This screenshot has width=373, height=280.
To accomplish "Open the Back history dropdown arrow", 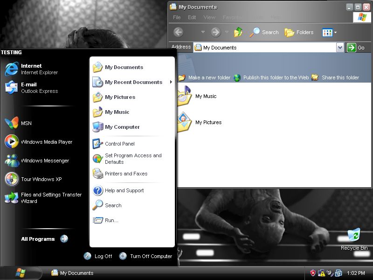I will [x=203, y=32].
